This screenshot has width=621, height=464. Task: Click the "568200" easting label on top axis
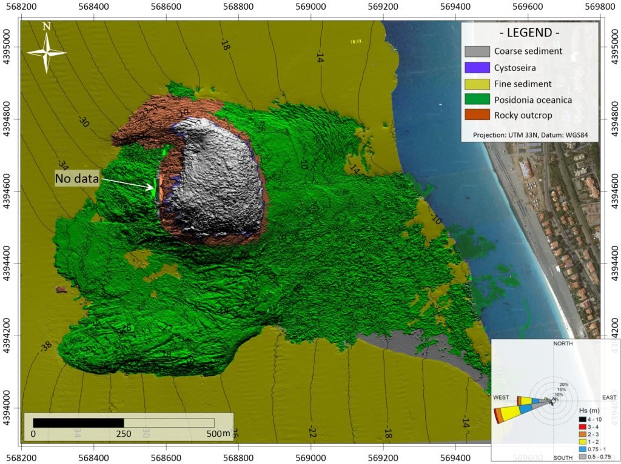[x=21, y=7]
